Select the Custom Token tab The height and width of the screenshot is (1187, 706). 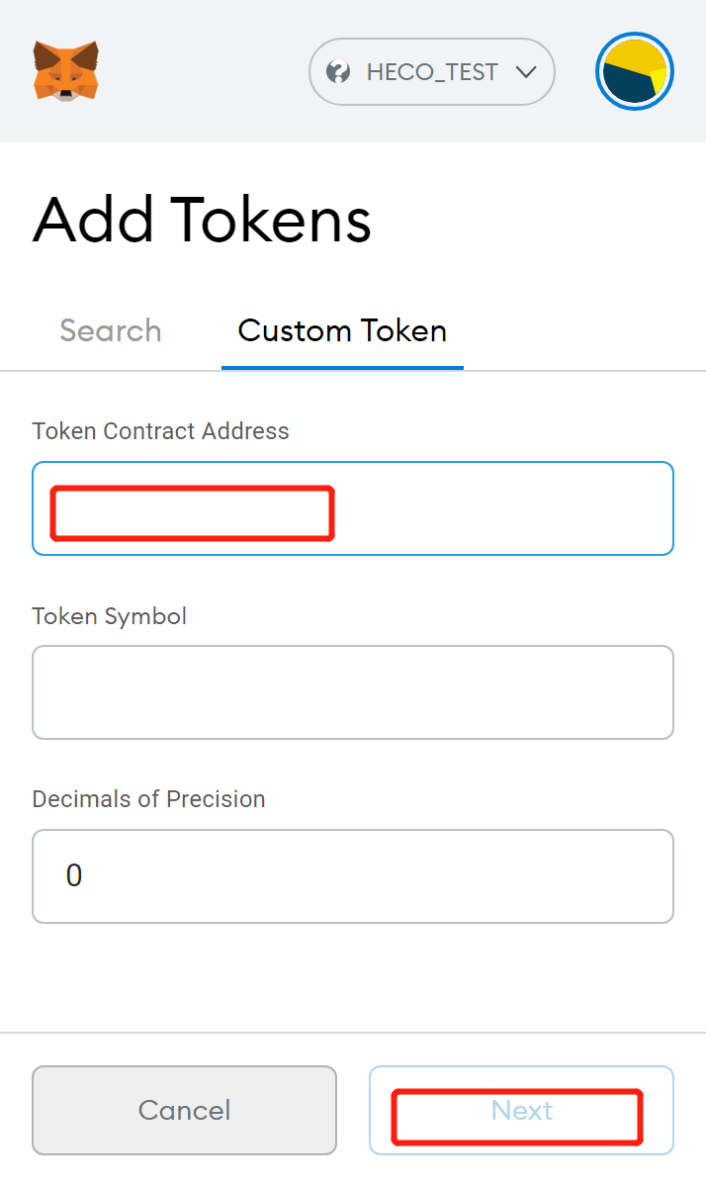point(342,330)
